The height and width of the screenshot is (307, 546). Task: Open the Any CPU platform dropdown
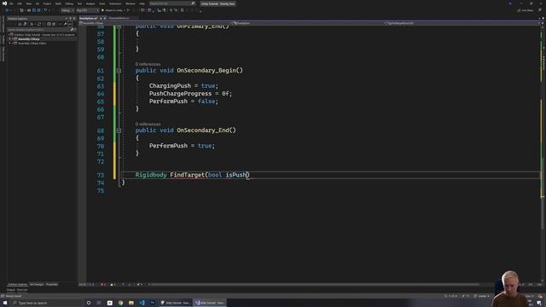click(87, 10)
